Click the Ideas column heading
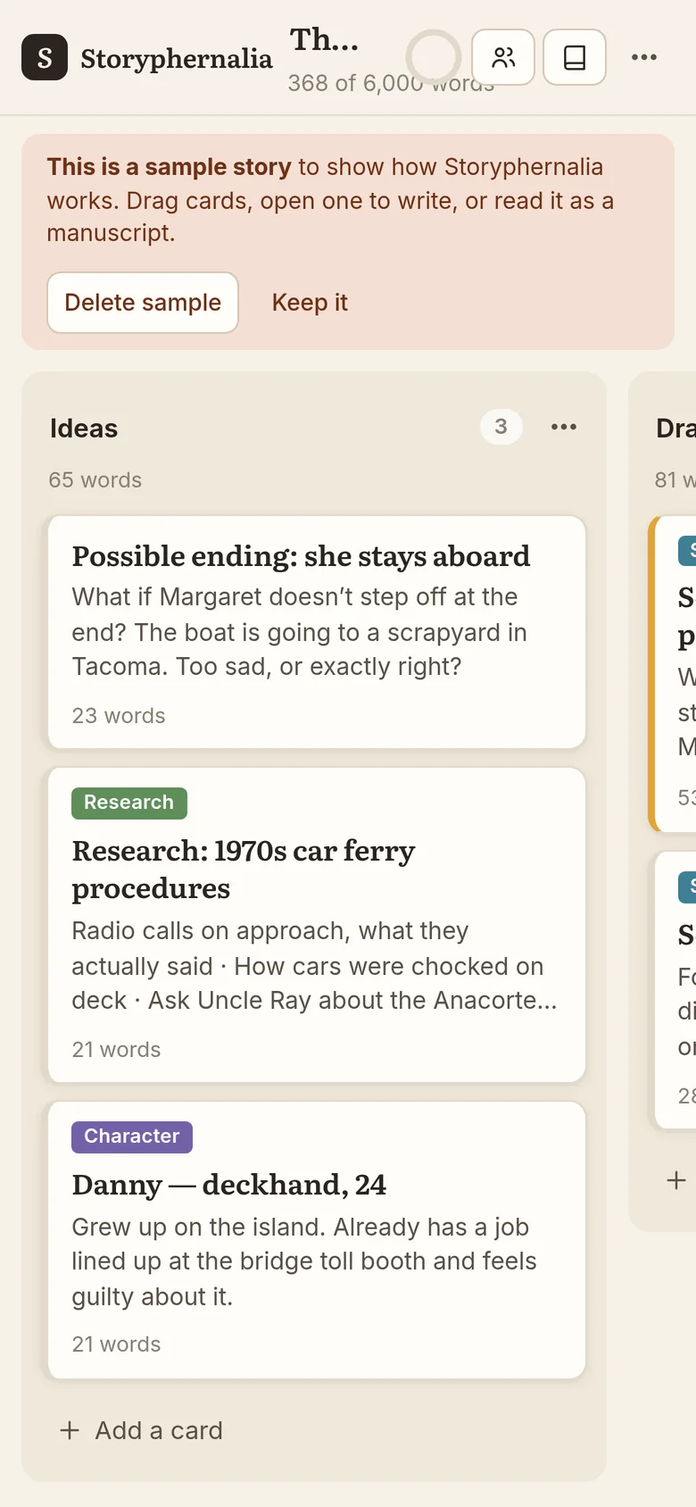Screen dimensions: 696x1507 tap(84, 429)
